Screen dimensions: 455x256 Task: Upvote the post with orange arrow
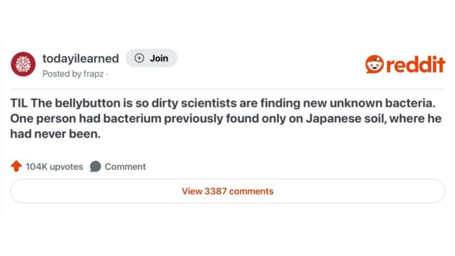[16, 167]
